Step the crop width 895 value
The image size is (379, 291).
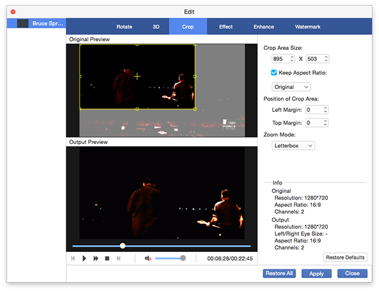click(292, 59)
